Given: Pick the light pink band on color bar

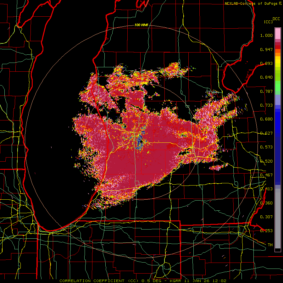Looking at the screenshot, I should tap(278, 33).
